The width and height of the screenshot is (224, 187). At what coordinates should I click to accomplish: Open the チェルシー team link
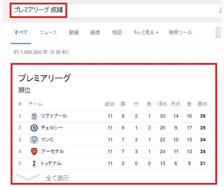click(x=52, y=128)
